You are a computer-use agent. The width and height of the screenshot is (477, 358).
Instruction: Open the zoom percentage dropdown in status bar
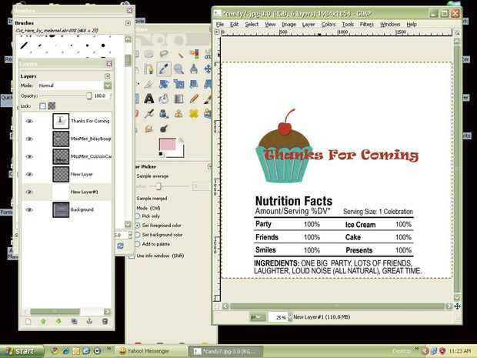pos(290,317)
